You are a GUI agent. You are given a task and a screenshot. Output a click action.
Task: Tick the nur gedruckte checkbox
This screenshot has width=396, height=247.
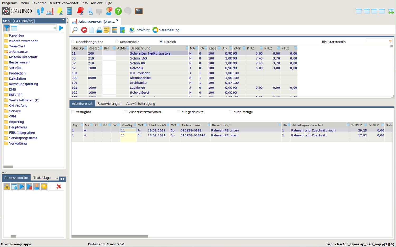pyautogui.click(x=178, y=112)
